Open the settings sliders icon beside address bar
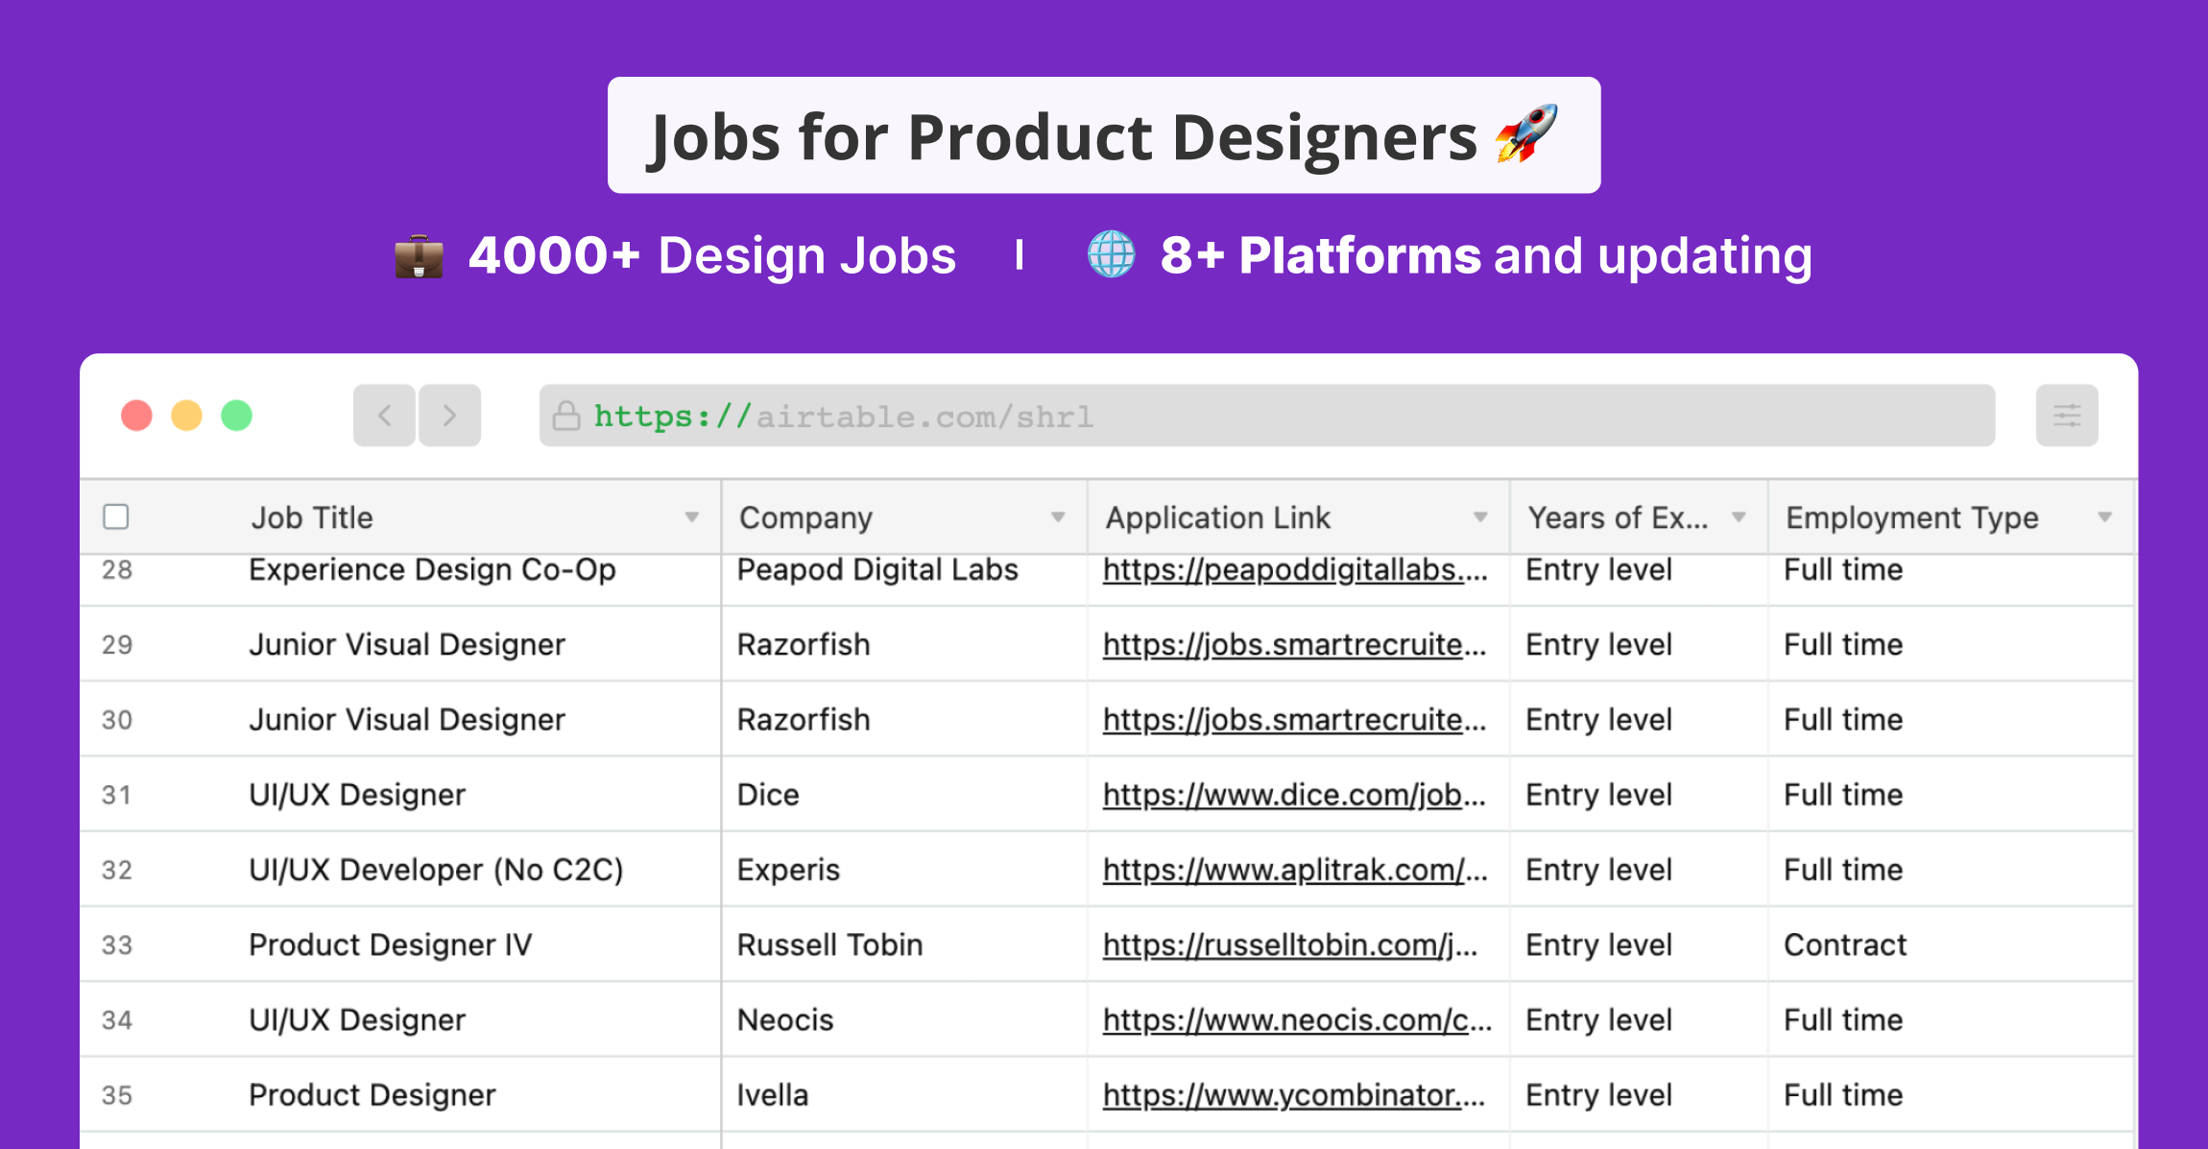Image resolution: width=2208 pixels, height=1149 pixels. pyautogui.click(x=2067, y=416)
